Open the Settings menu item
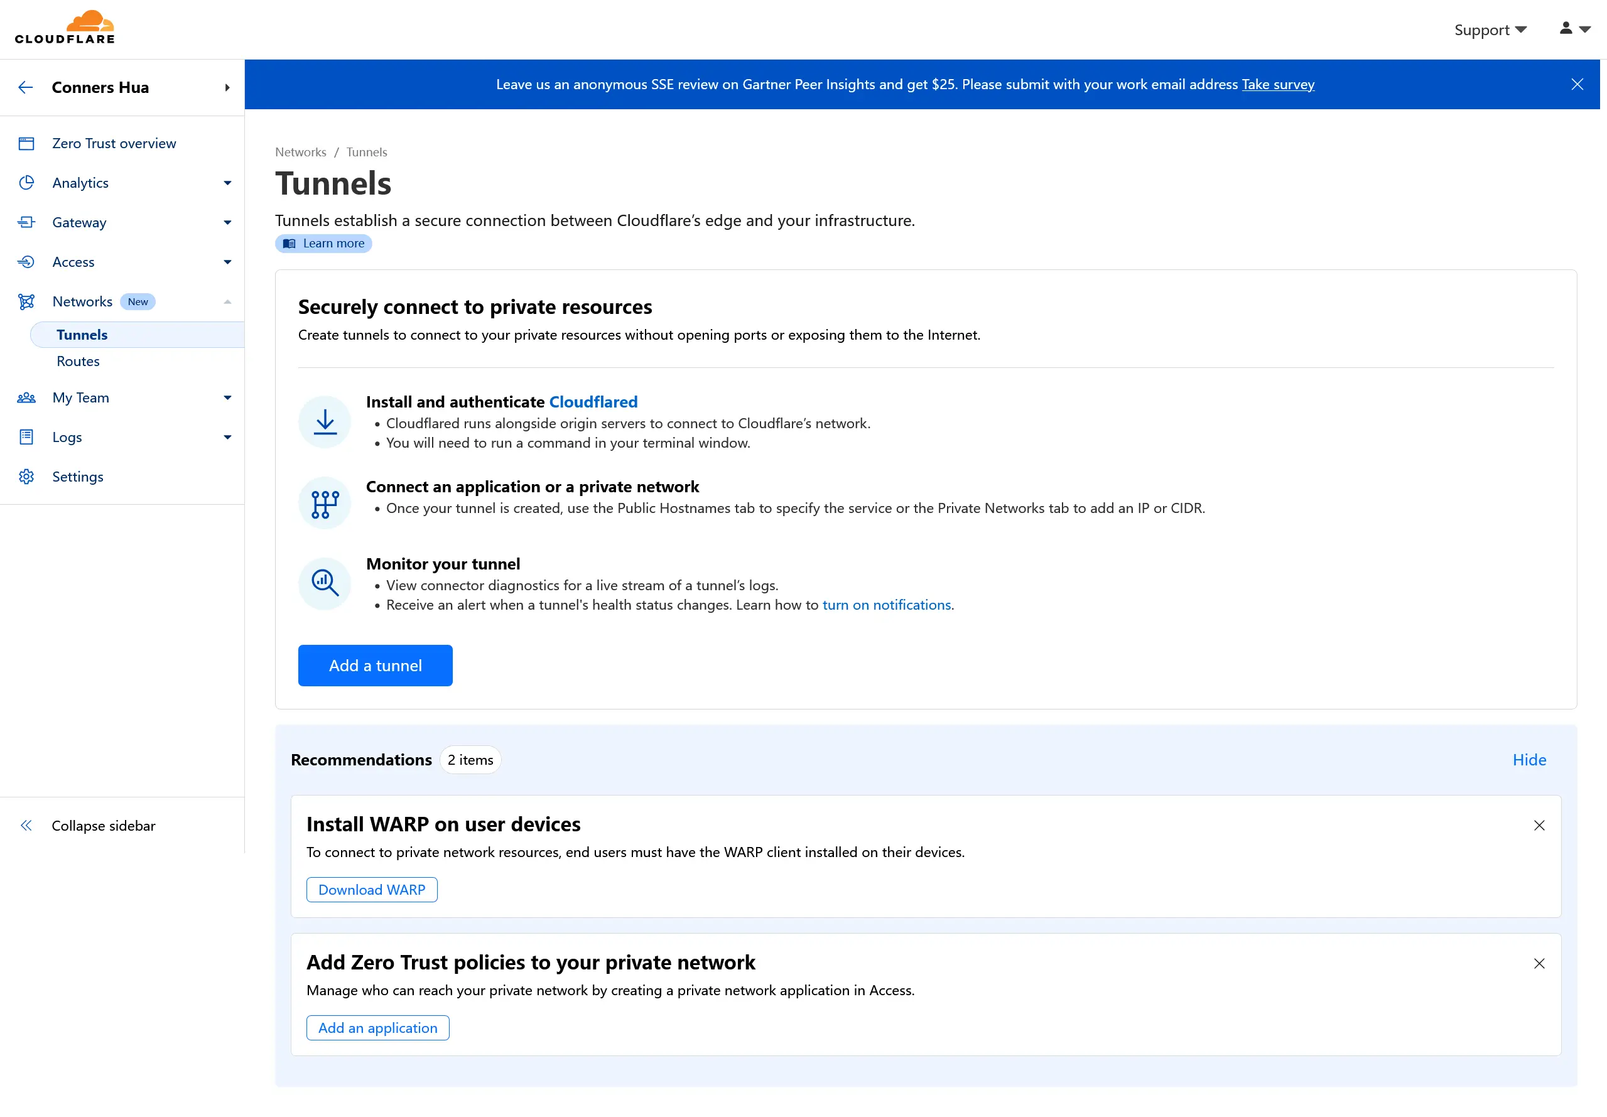Viewport: 1607px width, 1117px height. tap(78, 477)
